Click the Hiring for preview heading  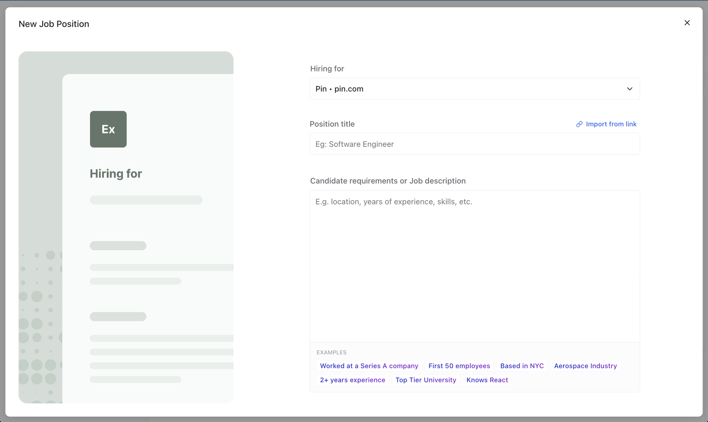coord(116,174)
